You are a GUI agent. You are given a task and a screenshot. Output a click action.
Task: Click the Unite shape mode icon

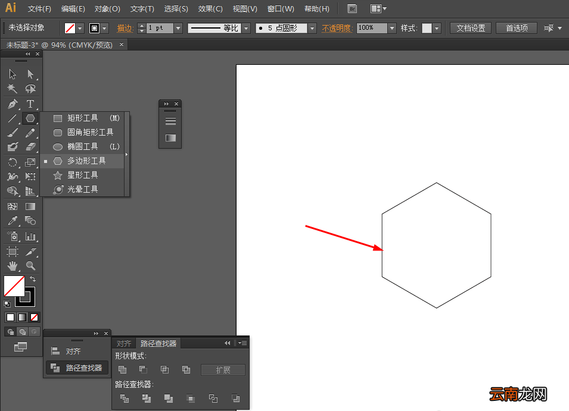[123, 370]
